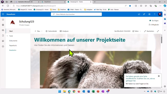Viewport: 167px width, 94px height.
Task: Click the browser refresh icon
Action: (x=8, y=6)
